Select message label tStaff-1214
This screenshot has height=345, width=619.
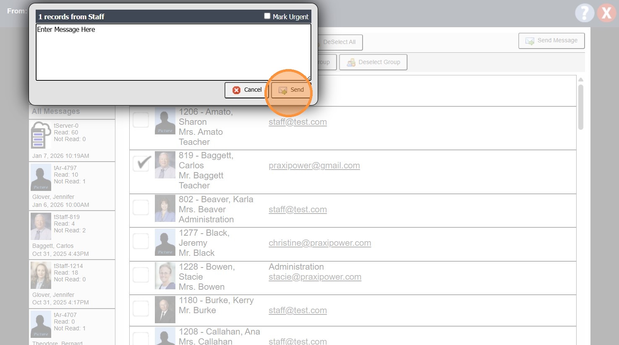68,266
